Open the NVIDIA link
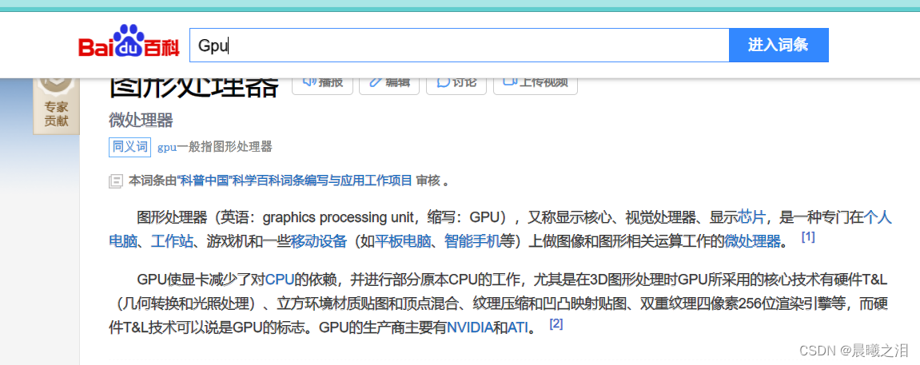Viewport: 920px width, 365px height. pos(470,327)
